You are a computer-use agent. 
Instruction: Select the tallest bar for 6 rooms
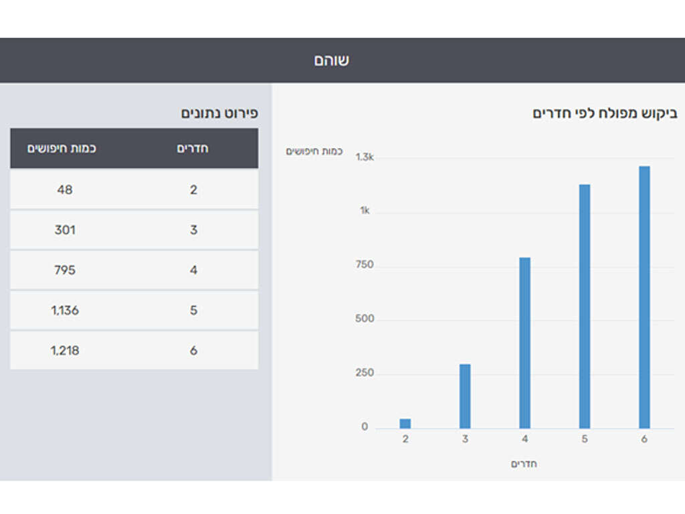pos(644,297)
